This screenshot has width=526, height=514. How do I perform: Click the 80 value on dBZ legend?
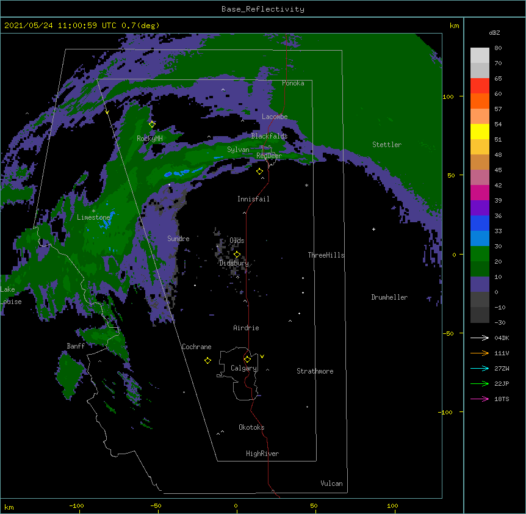498,48
